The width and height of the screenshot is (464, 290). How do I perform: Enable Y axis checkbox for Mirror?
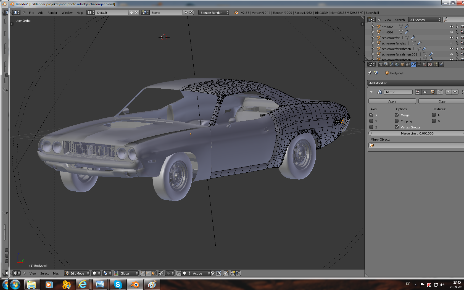click(x=371, y=121)
